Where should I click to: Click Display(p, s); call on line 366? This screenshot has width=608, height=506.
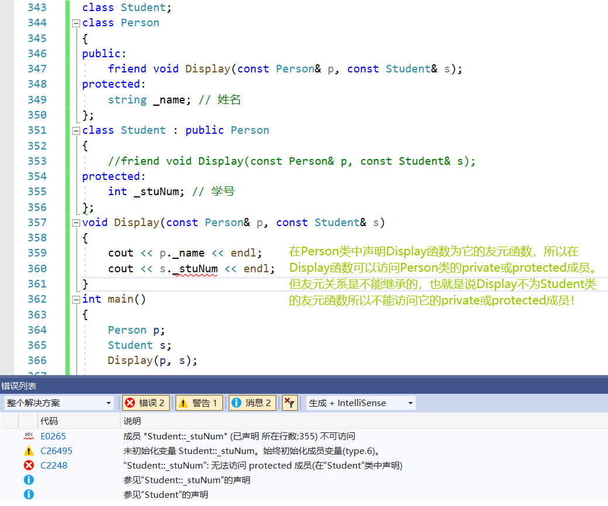152,361
